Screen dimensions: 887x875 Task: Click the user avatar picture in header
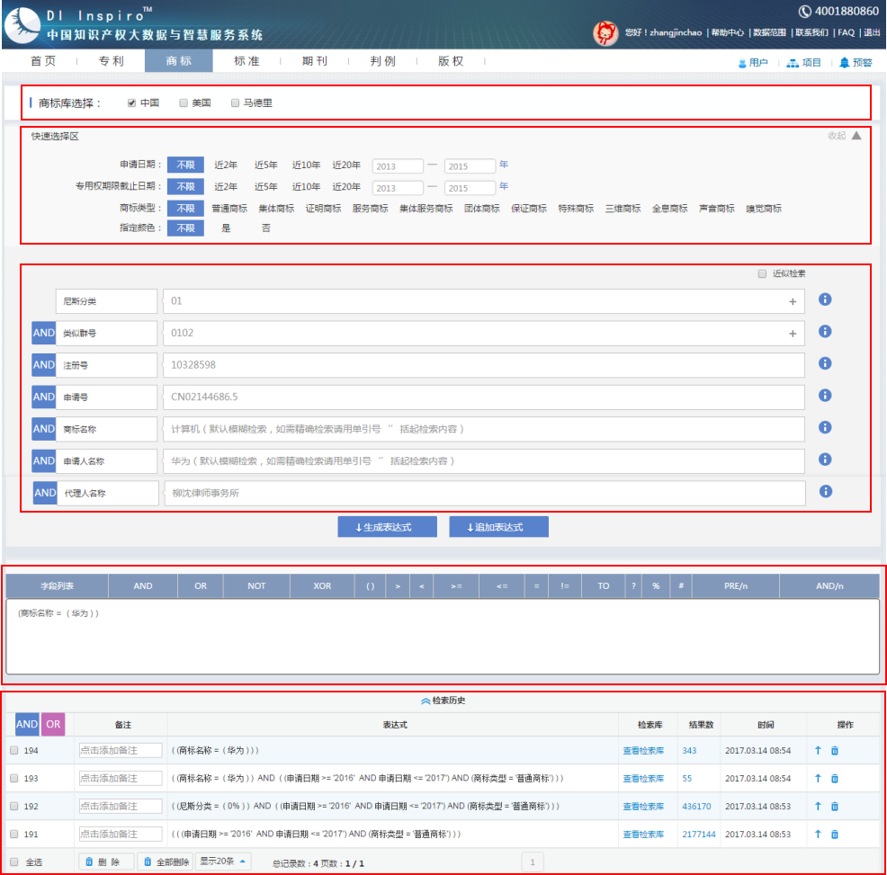[605, 33]
